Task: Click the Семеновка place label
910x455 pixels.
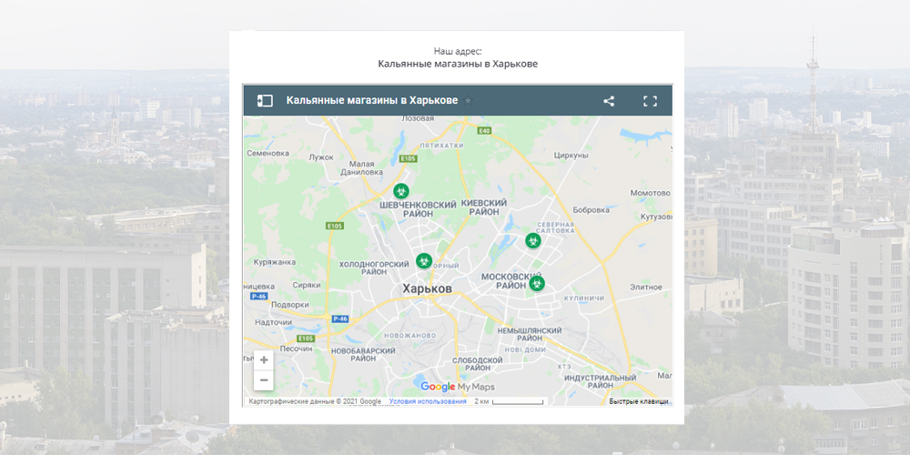Action: (x=268, y=154)
